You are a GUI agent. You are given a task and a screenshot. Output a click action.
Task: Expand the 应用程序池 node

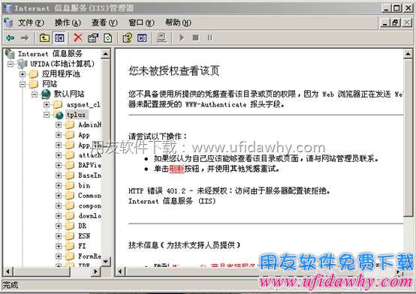(23, 74)
